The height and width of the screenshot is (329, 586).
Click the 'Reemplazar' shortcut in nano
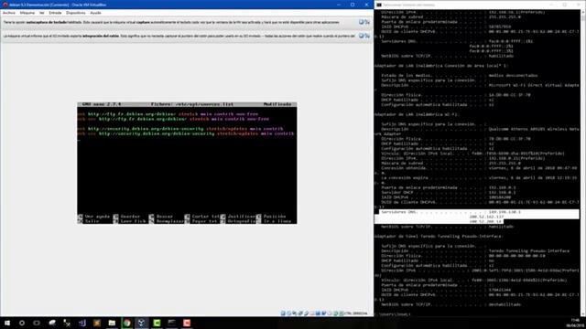pos(167,221)
